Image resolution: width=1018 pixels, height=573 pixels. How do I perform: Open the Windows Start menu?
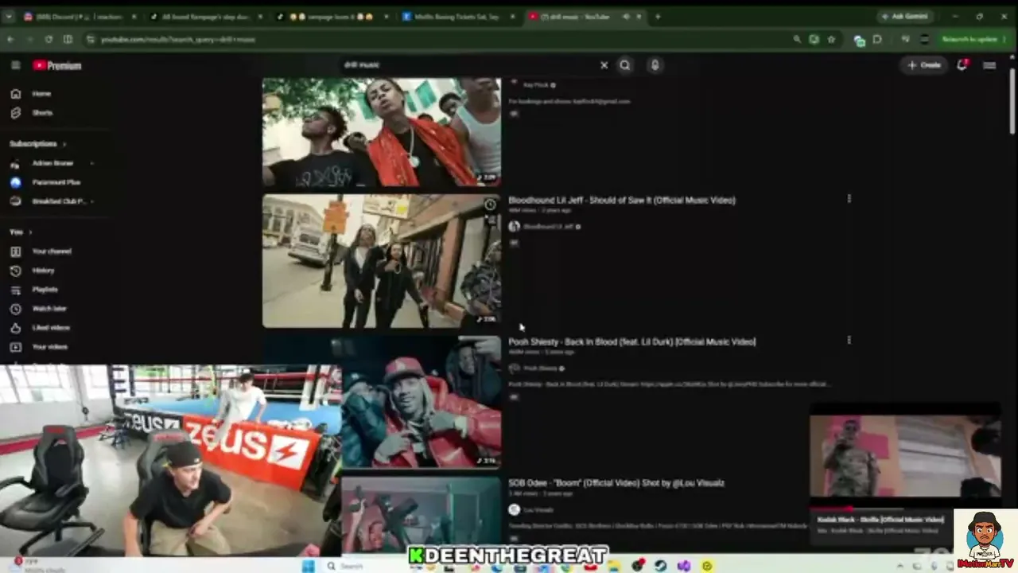coord(309,566)
